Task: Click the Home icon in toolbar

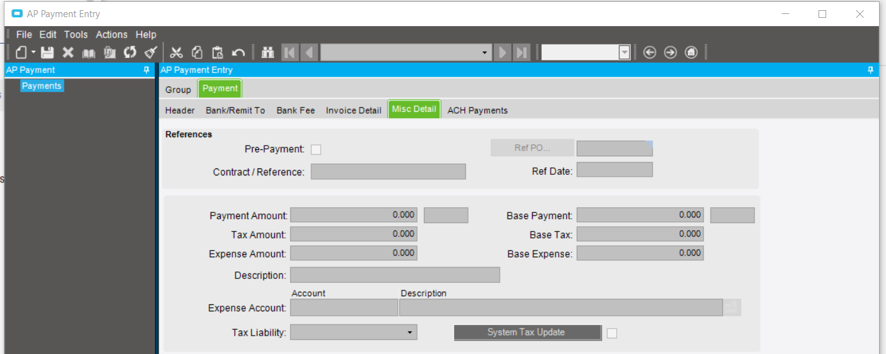Action: [x=691, y=53]
